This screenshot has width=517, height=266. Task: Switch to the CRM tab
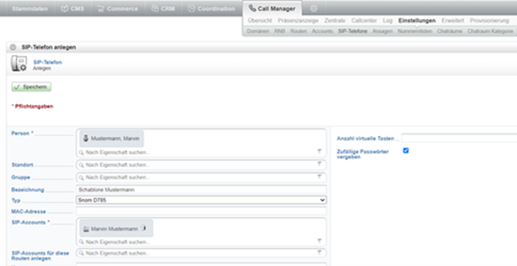pyautogui.click(x=163, y=9)
